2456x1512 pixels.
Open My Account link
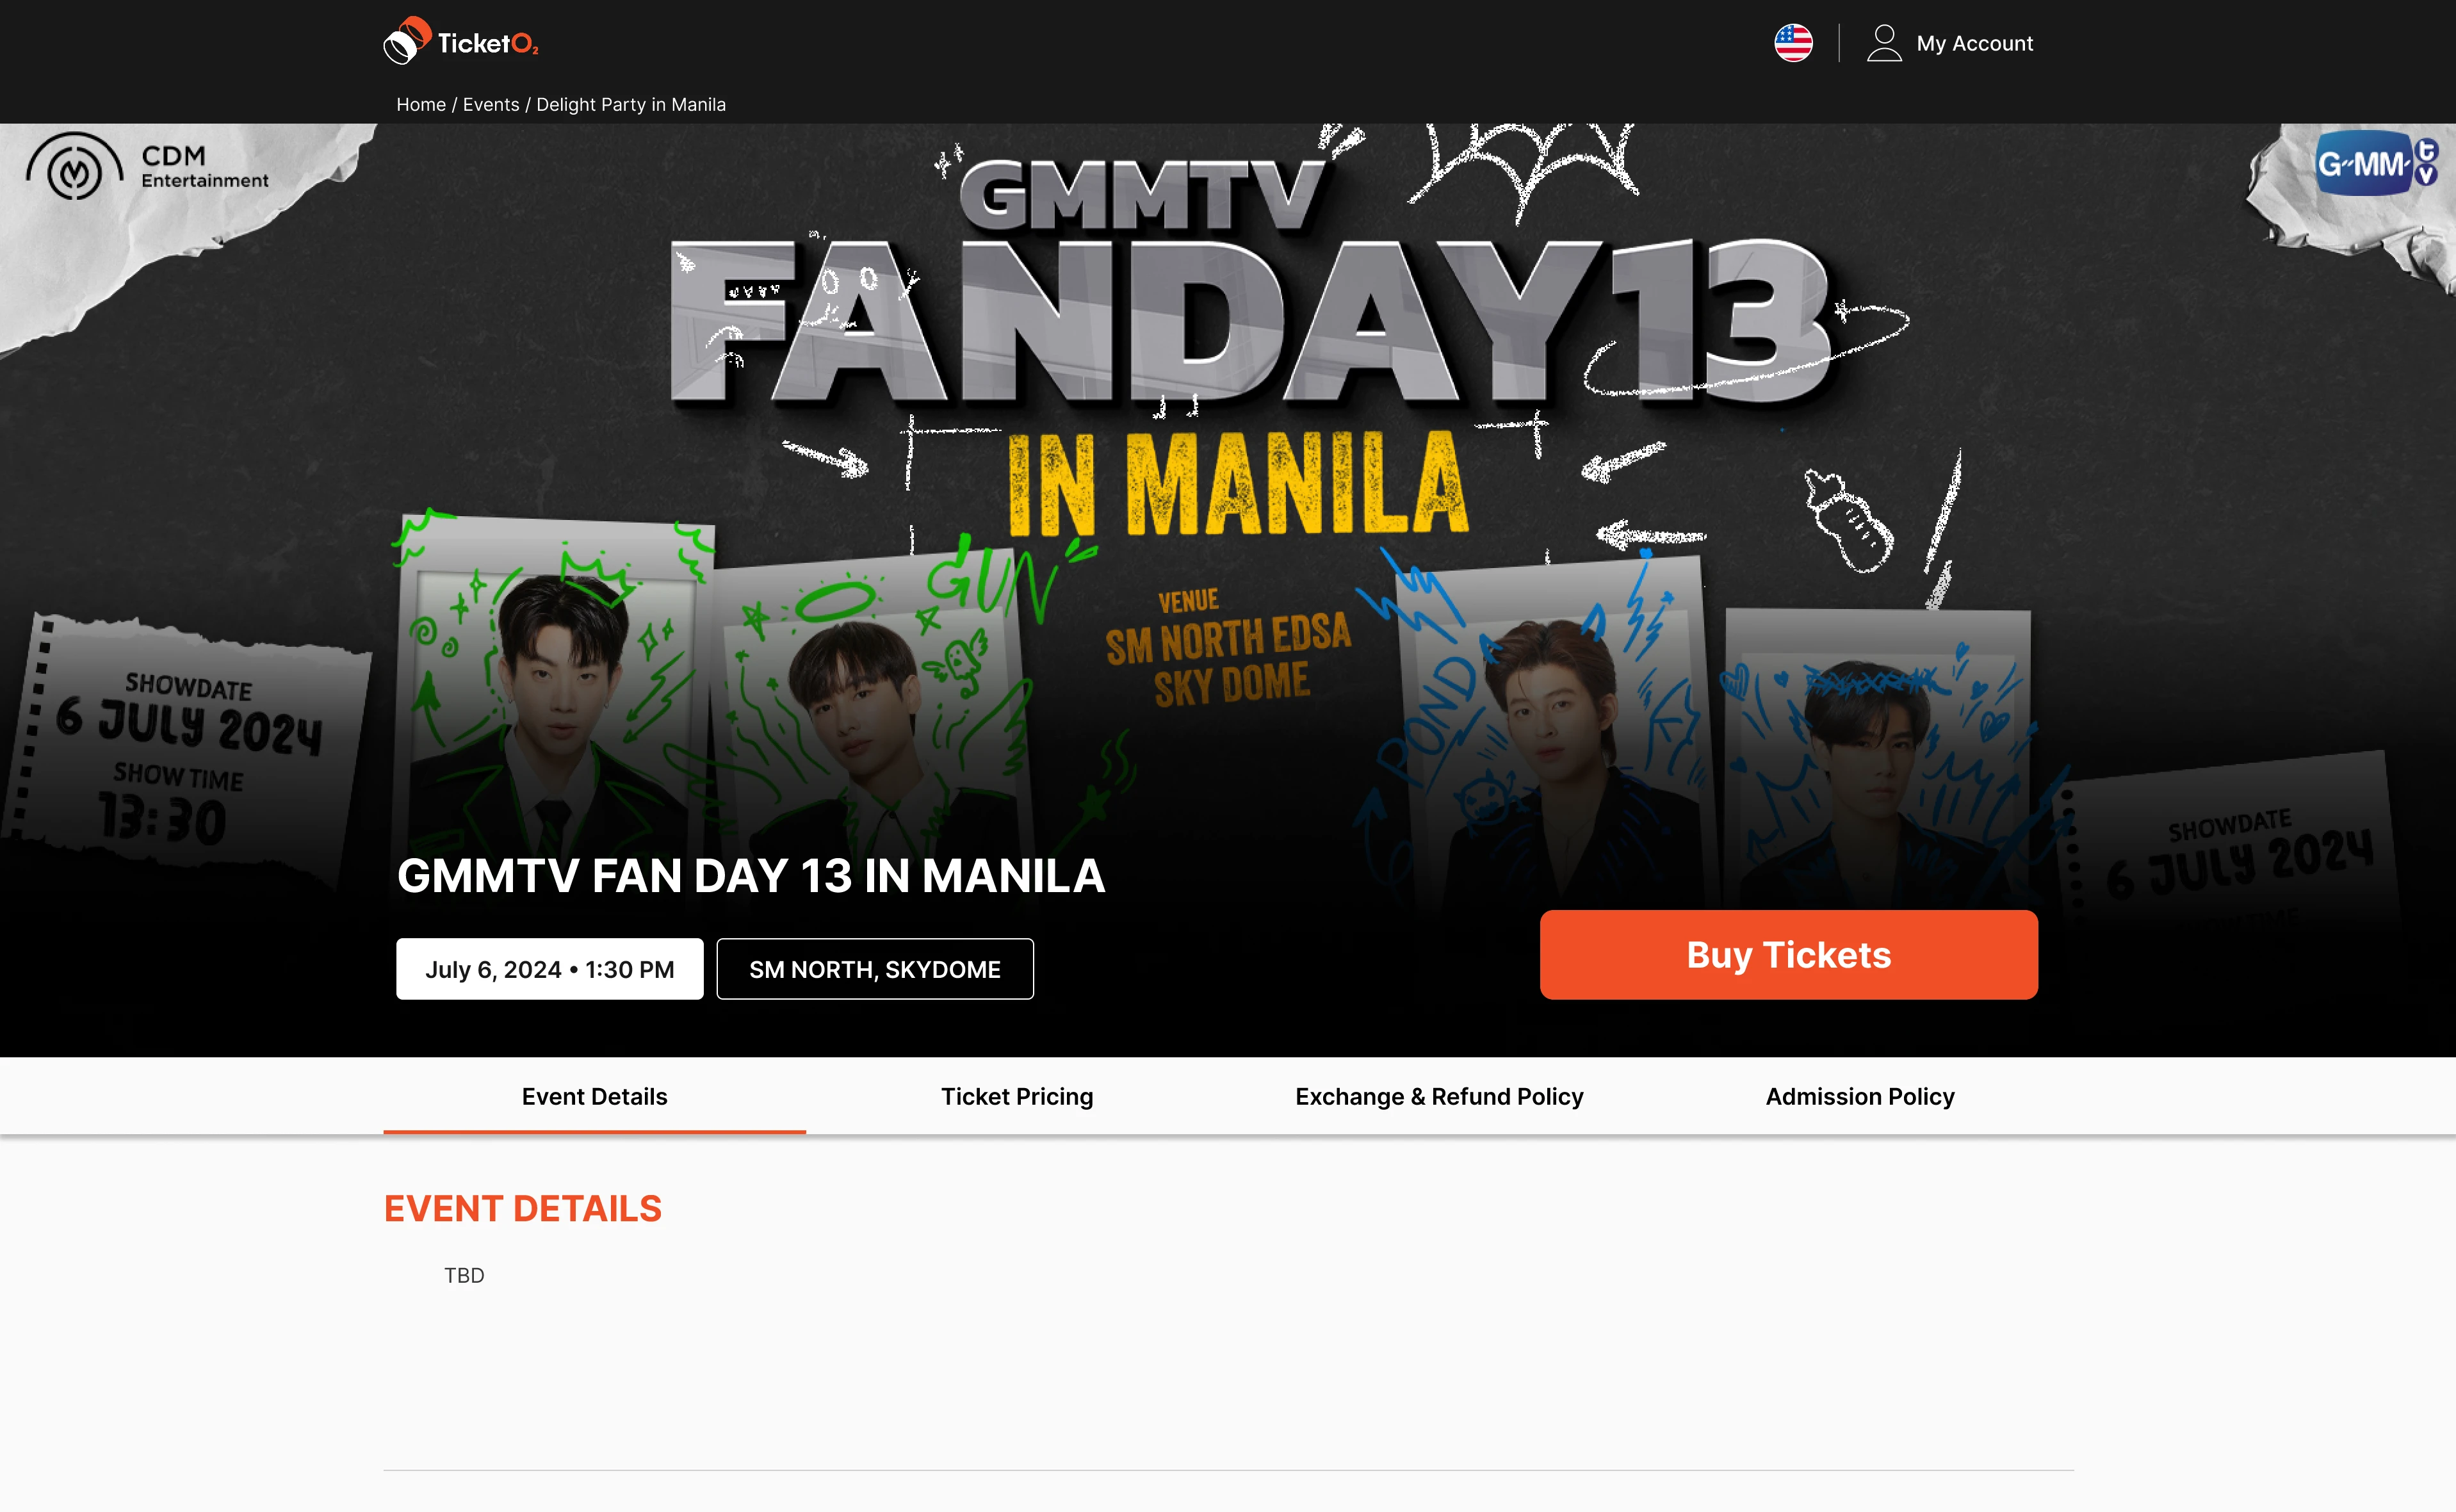tap(1974, 43)
